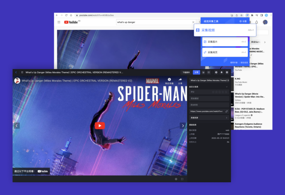Go to next item with the right arrow
Screen dimensions: 285x195
(x=183, y=125)
